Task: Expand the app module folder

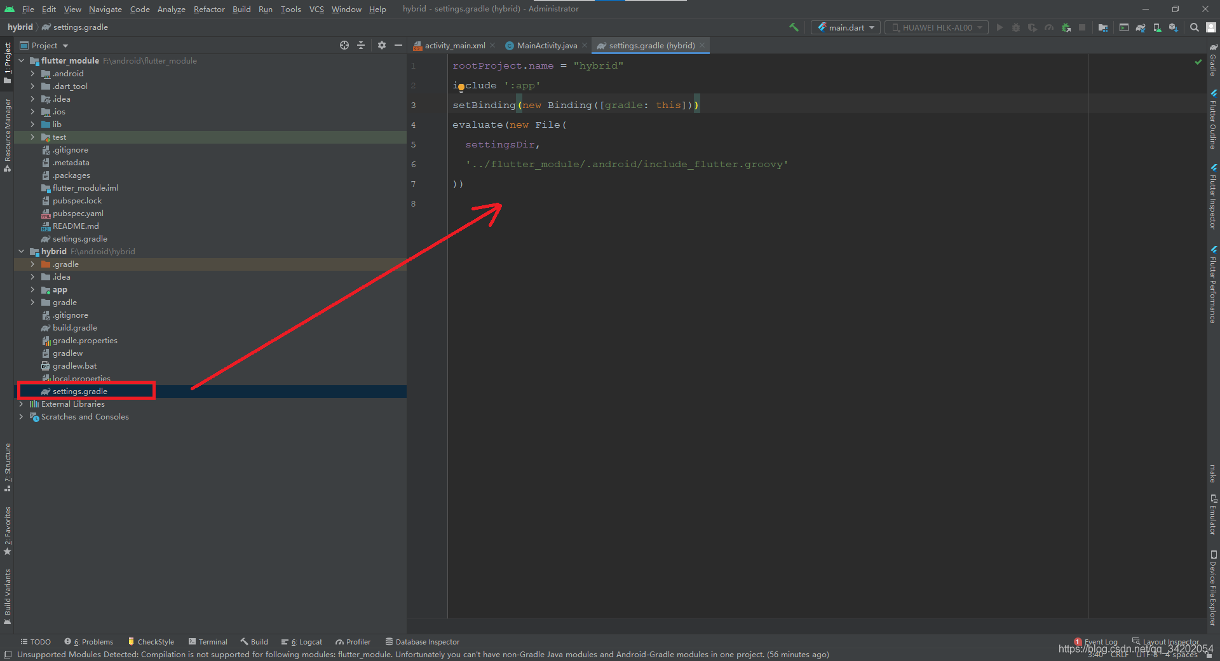Action: tap(32, 289)
